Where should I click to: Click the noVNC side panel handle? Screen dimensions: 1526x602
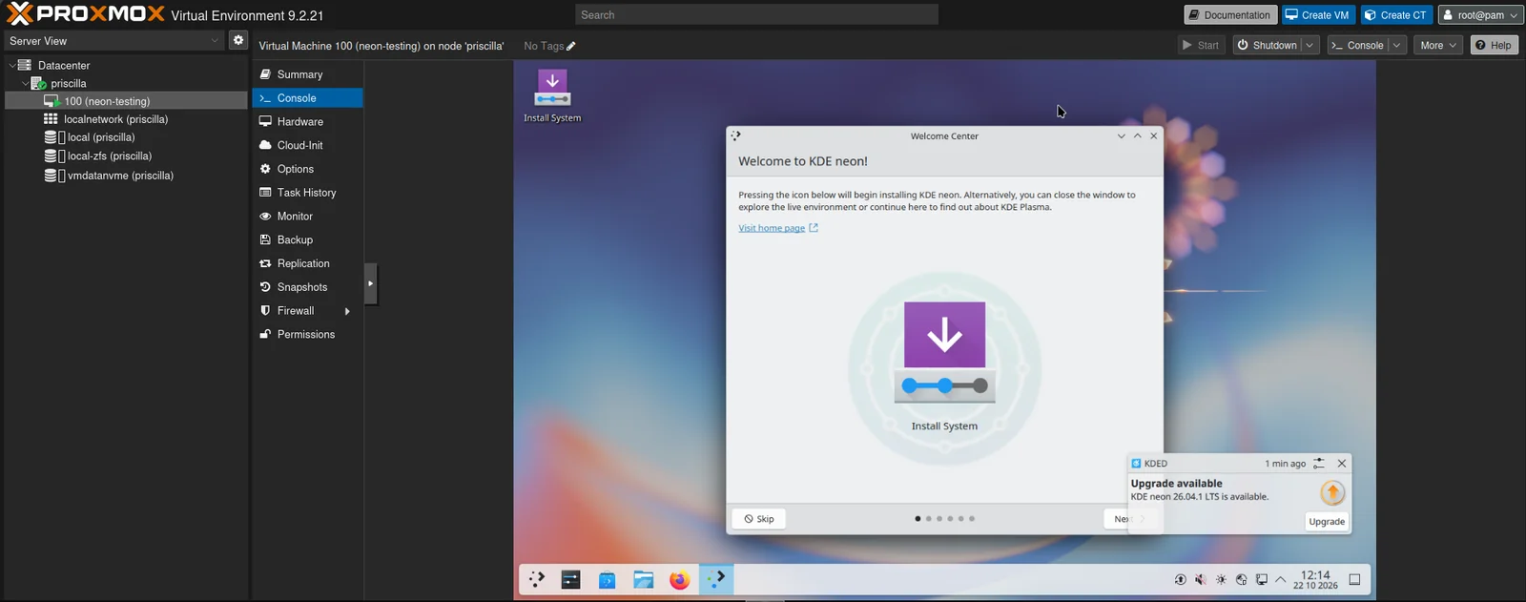[371, 284]
